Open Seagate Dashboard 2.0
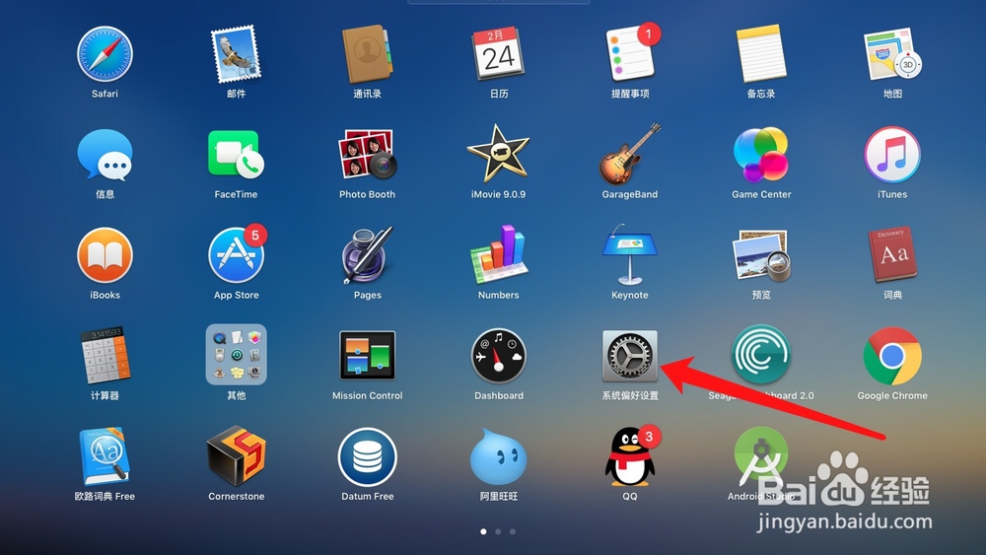Viewport: 986px width, 555px height. [761, 355]
